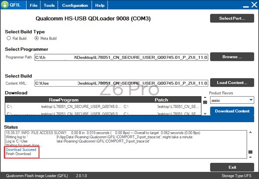259x179 pixels.
Task: Open the File menu
Action: (34, 5)
